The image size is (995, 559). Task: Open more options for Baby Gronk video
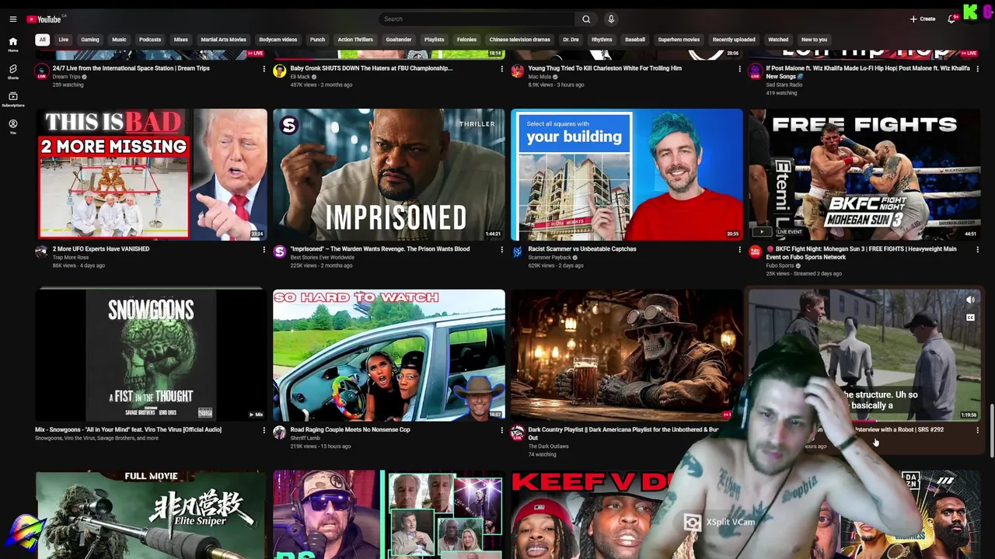(x=501, y=68)
